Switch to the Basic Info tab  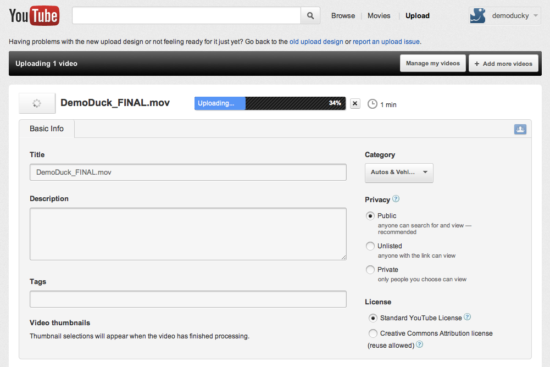(x=47, y=129)
